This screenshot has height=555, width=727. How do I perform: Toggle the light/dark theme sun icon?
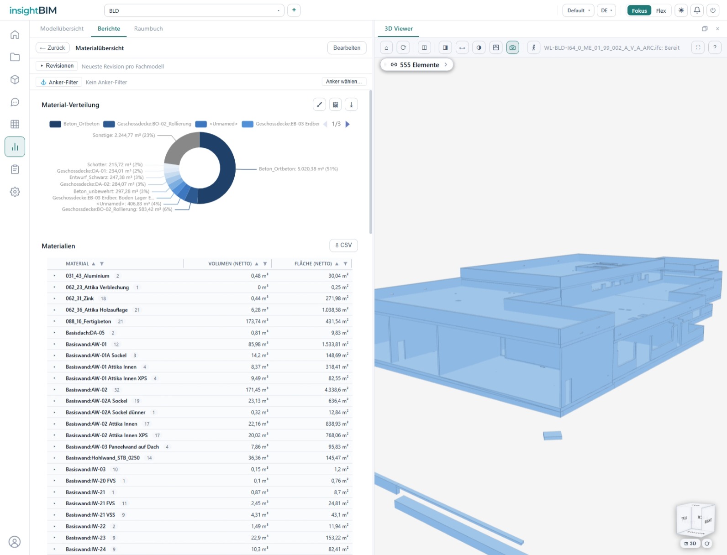point(681,10)
